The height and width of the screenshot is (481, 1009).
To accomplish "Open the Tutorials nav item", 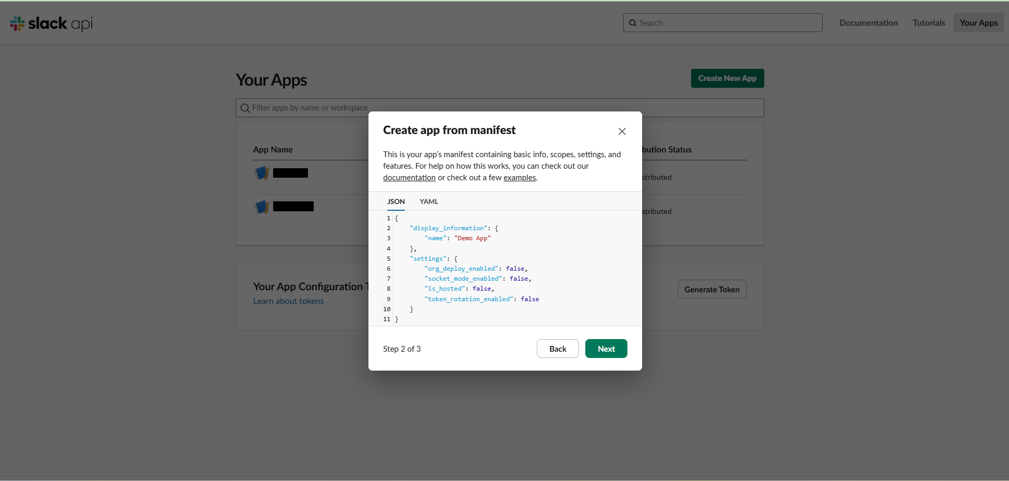I will click(x=928, y=23).
